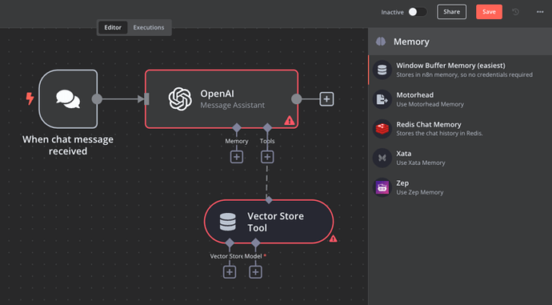
Task: Click the Memory panel heading
Action: [x=411, y=42]
